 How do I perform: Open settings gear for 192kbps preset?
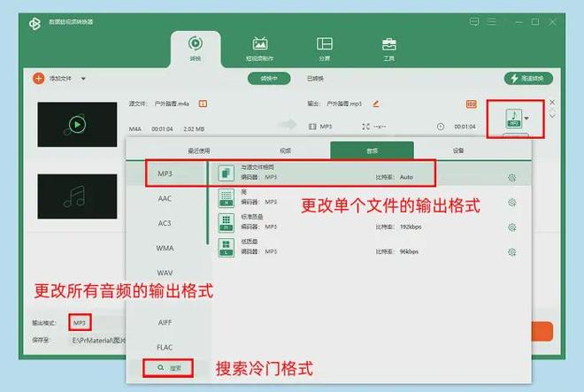coord(512,227)
